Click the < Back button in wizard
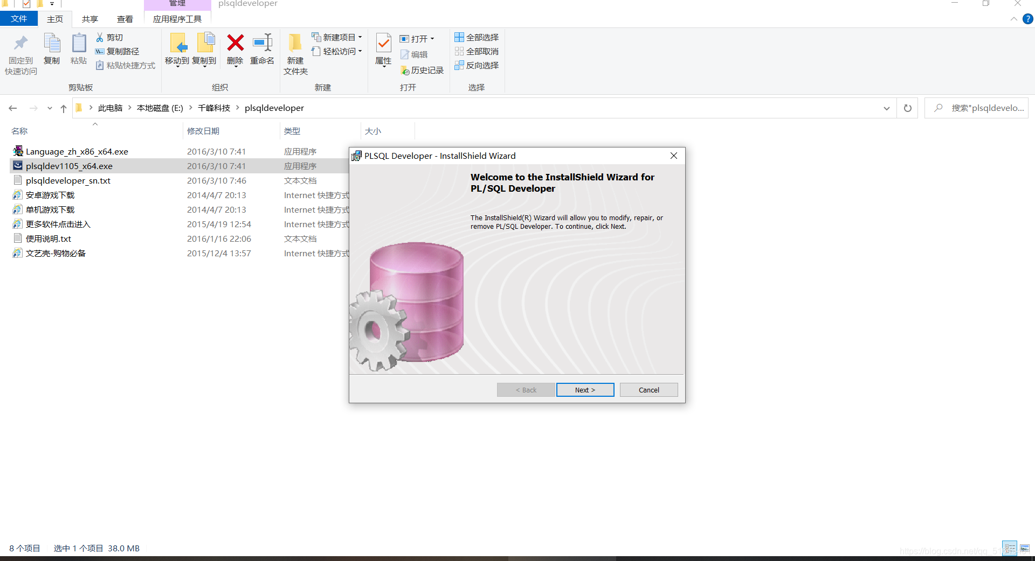This screenshot has height=561, width=1035. coord(526,390)
